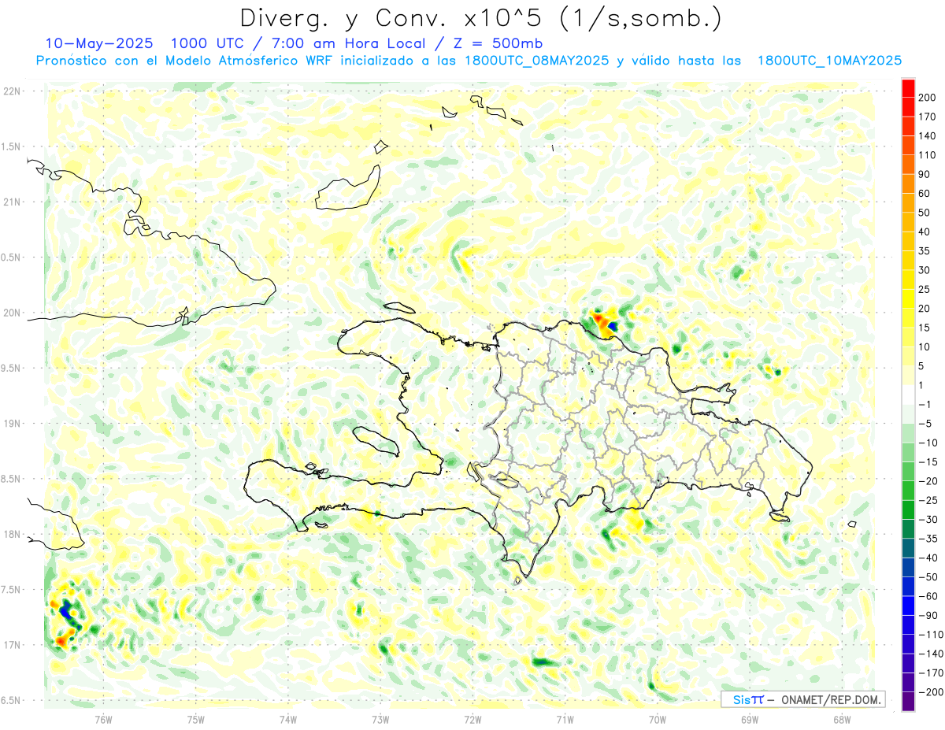This screenshot has width=945, height=730.
Task: Click the latitude axis label '21N'
Action: 12,202
